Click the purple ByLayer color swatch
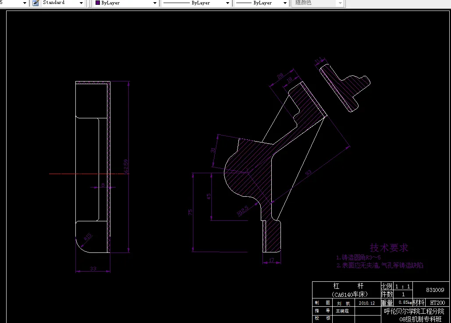The image size is (451, 323). [97, 3]
